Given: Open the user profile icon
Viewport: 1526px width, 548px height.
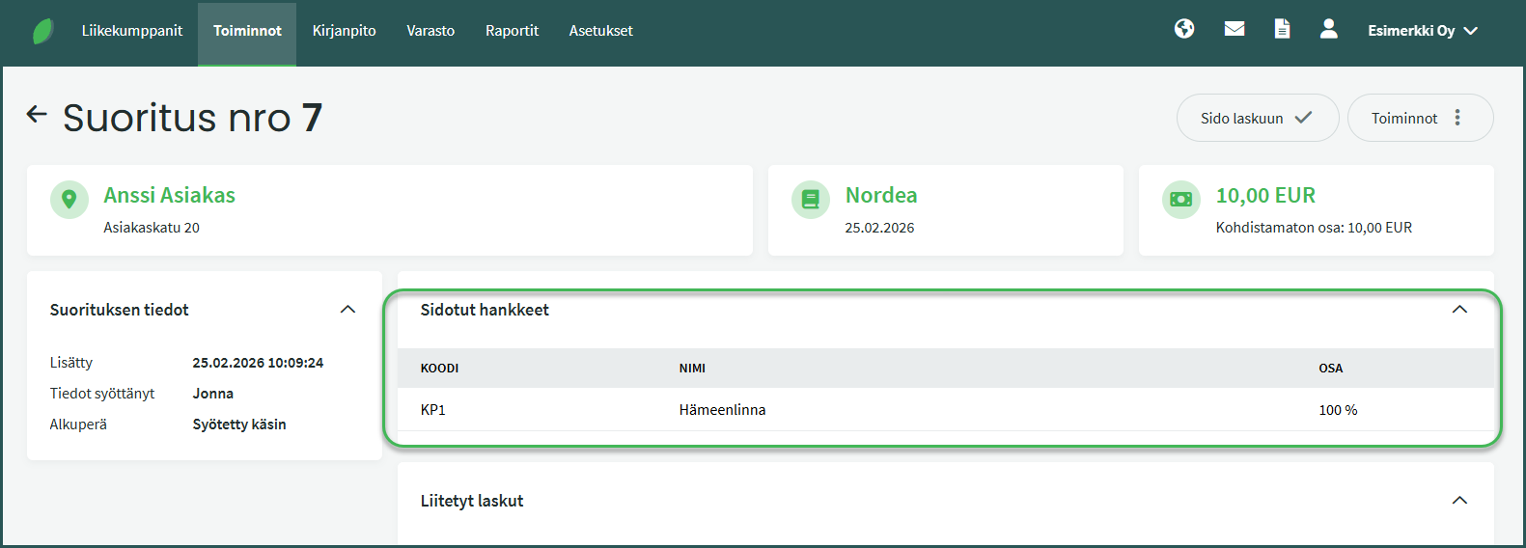Looking at the screenshot, I should pos(1329,29).
